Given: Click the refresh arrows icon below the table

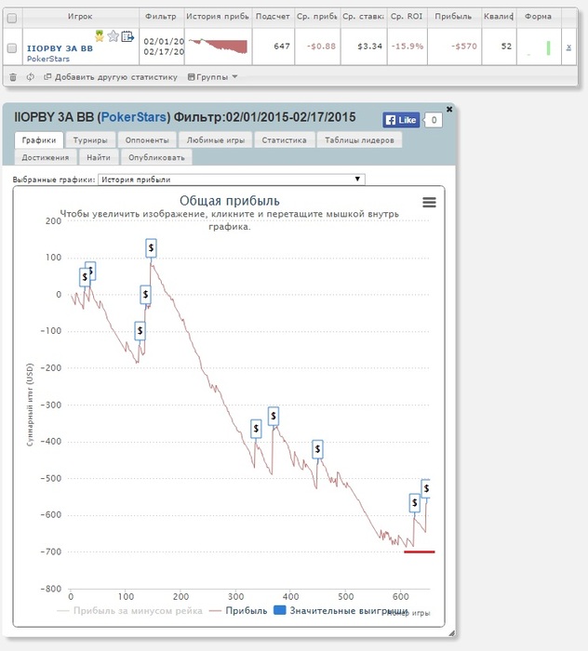Looking at the screenshot, I should click(x=30, y=77).
